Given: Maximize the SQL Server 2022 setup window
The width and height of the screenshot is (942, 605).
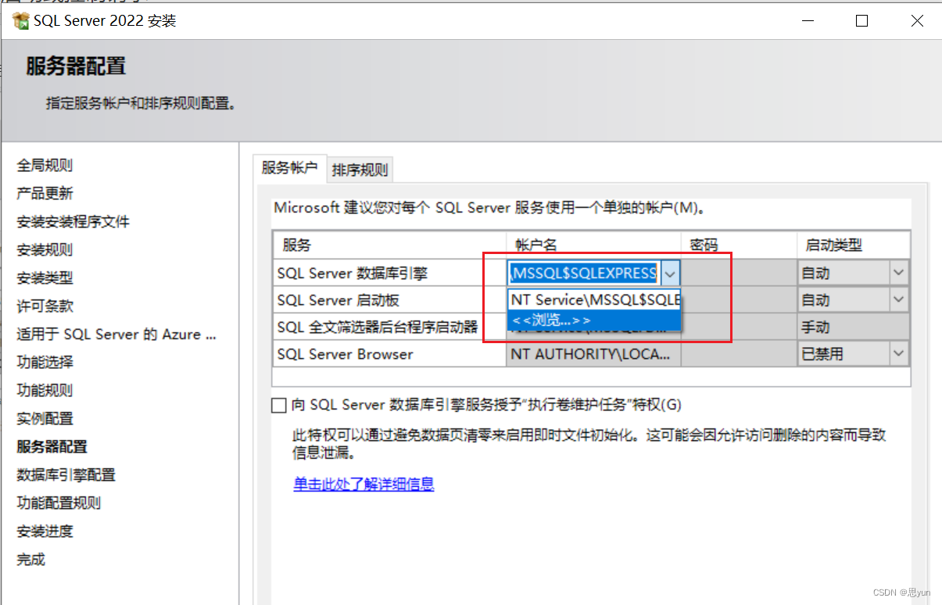Looking at the screenshot, I should pos(861,21).
